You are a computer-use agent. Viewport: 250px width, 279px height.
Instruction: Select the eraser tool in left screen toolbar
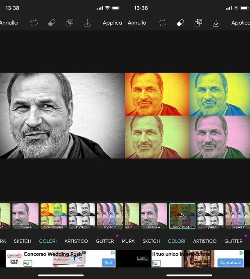[x=52, y=23]
